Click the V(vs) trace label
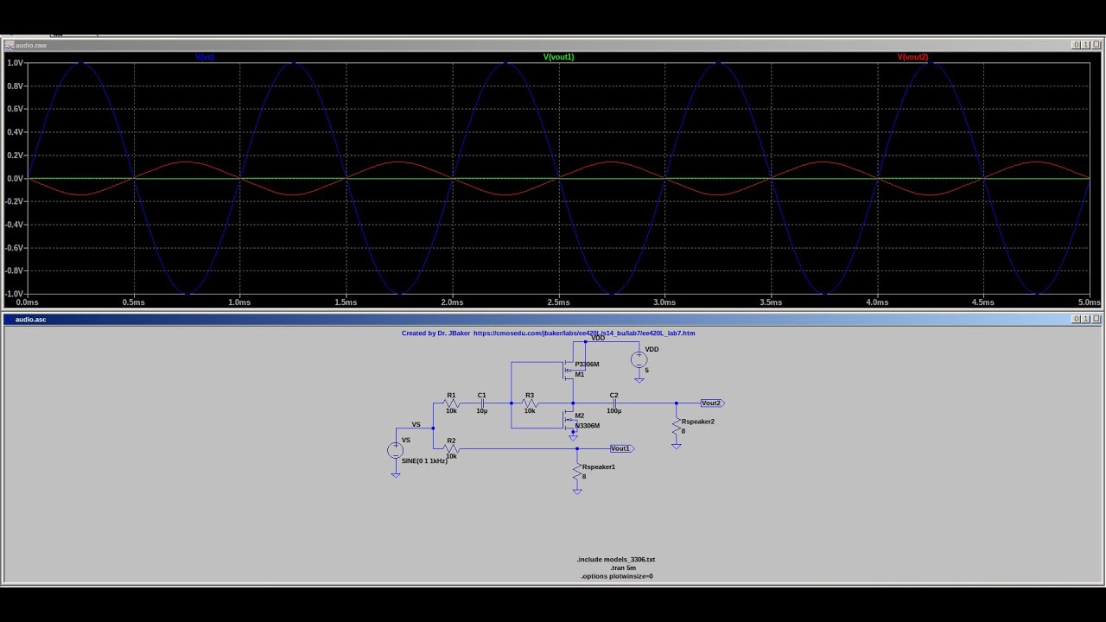 204,57
